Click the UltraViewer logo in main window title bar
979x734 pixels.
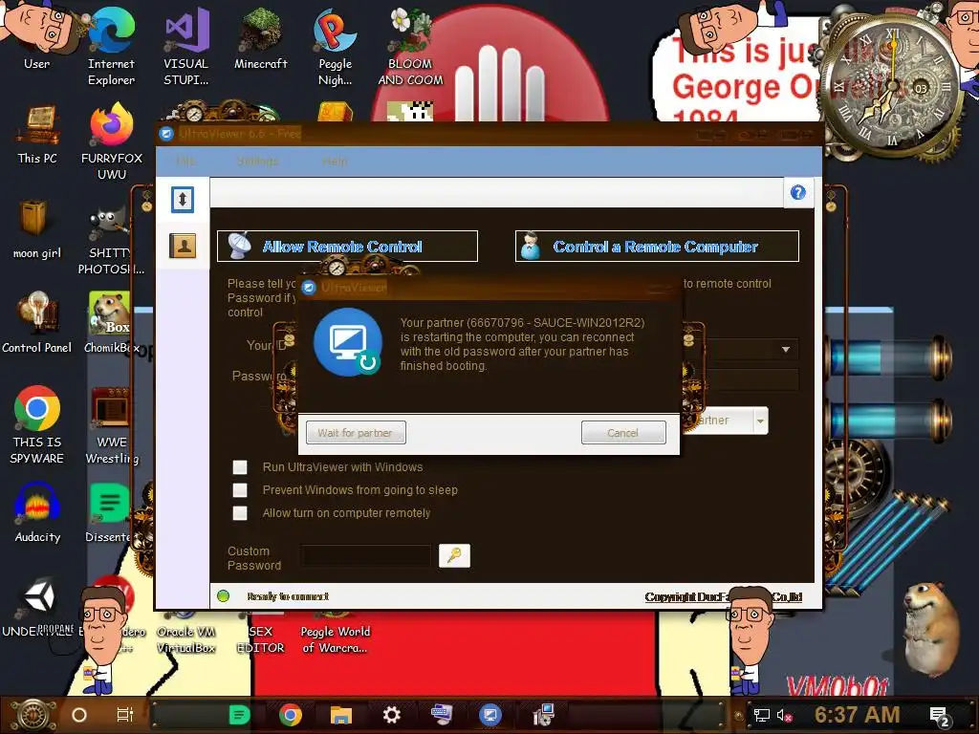[166, 134]
